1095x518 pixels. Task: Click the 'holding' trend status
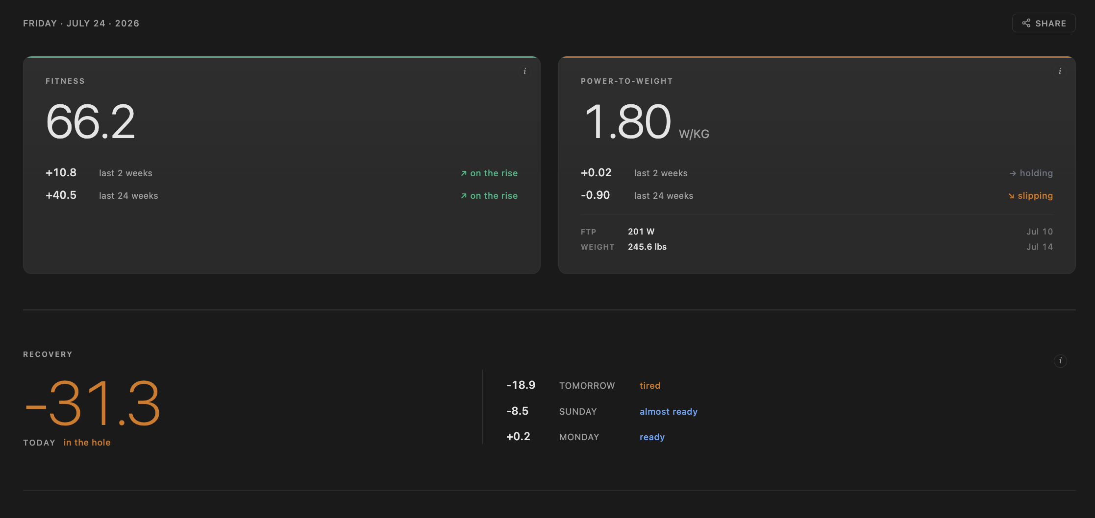[x=1031, y=173]
